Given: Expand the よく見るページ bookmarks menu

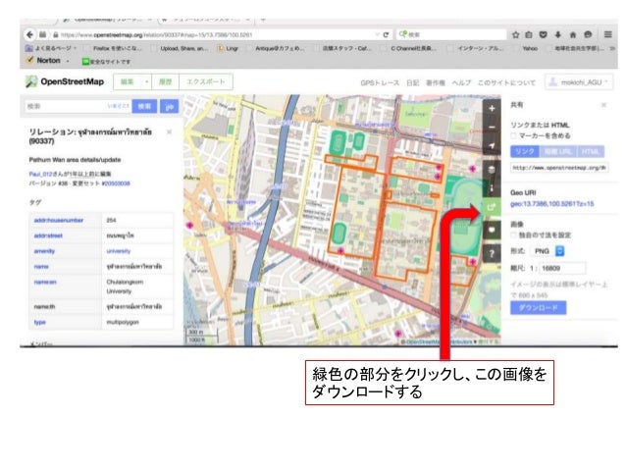Looking at the screenshot, I should (51, 48).
